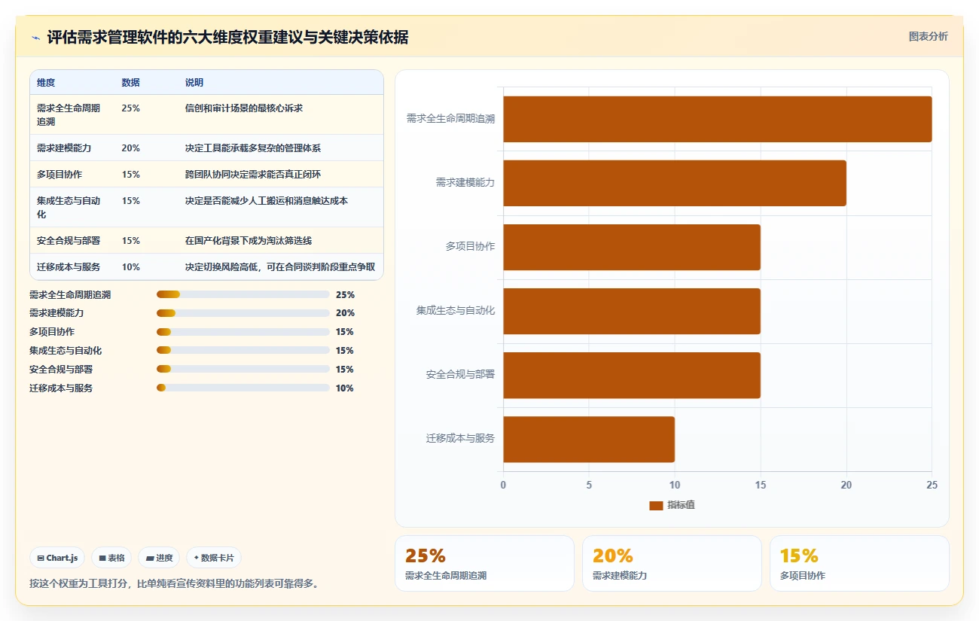
Task: Click the 需求建模能力 progress bar
Action: click(x=242, y=313)
